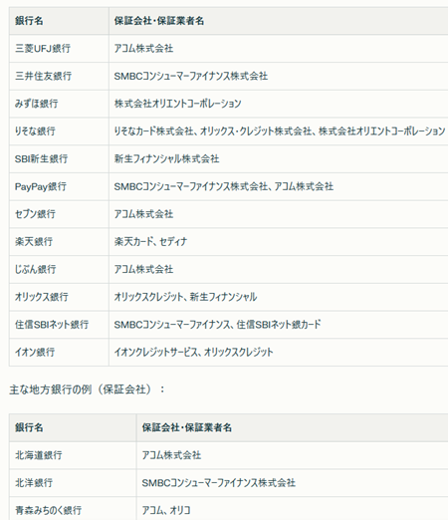This screenshot has width=448, height=520.
Task: Select the りそな銀行 cell
Action: 59,131
